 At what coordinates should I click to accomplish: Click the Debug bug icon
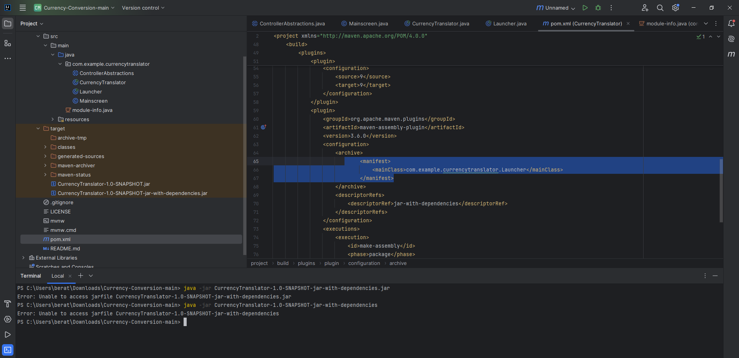[x=598, y=8]
